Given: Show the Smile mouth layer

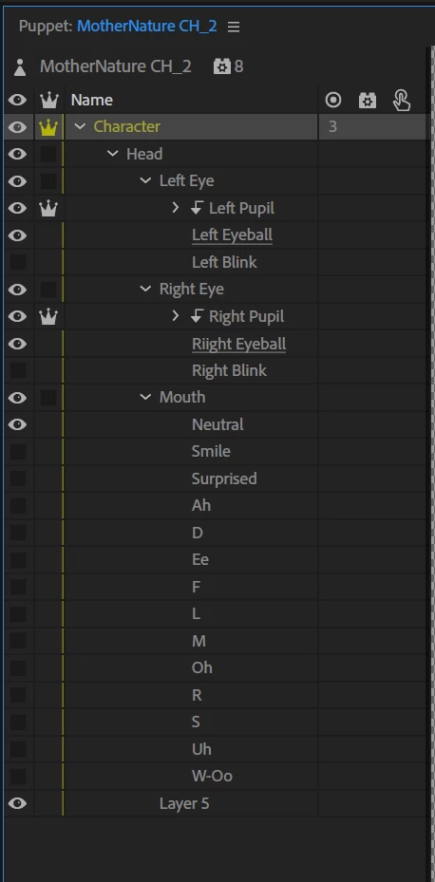Looking at the screenshot, I should [17, 452].
